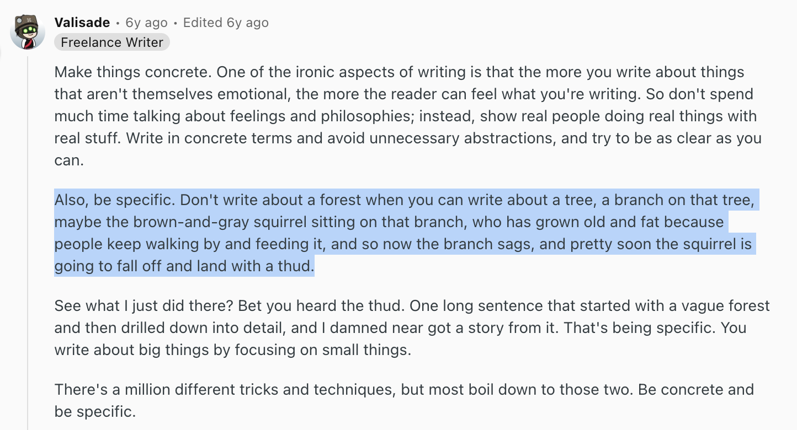Open Valisade's profile avatar
The height and width of the screenshot is (430, 797).
(28, 31)
